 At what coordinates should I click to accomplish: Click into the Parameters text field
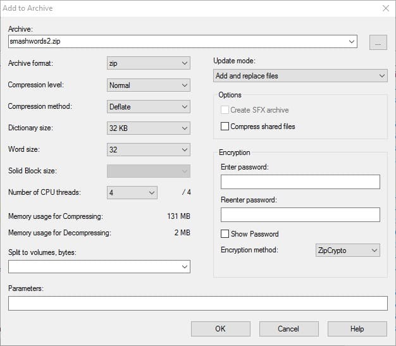[198, 304]
